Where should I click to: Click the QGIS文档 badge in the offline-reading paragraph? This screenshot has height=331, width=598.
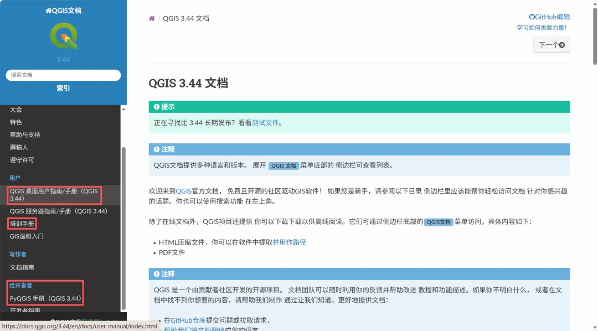(439, 222)
